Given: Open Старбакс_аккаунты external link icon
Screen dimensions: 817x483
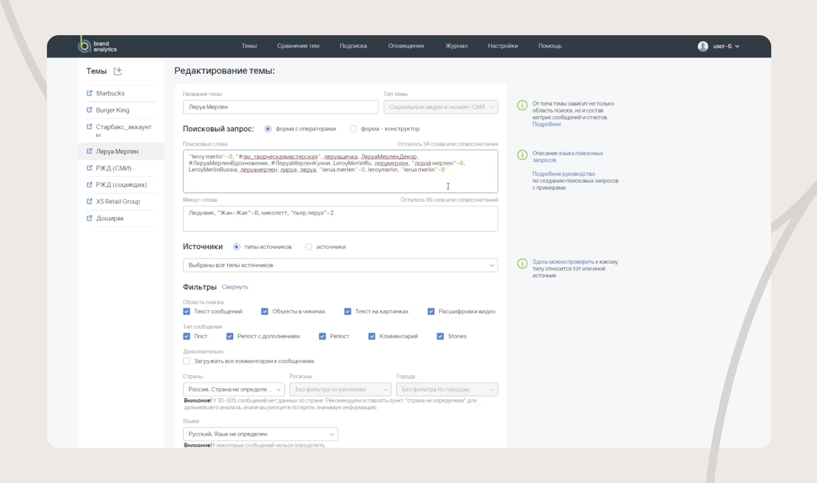Looking at the screenshot, I should tap(90, 127).
